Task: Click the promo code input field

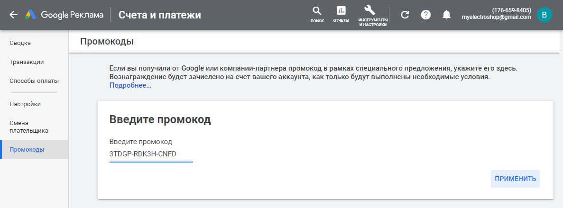Action: point(151,154)
